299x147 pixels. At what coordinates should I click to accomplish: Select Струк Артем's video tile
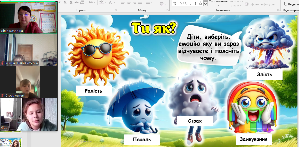(x=29, y=82)
